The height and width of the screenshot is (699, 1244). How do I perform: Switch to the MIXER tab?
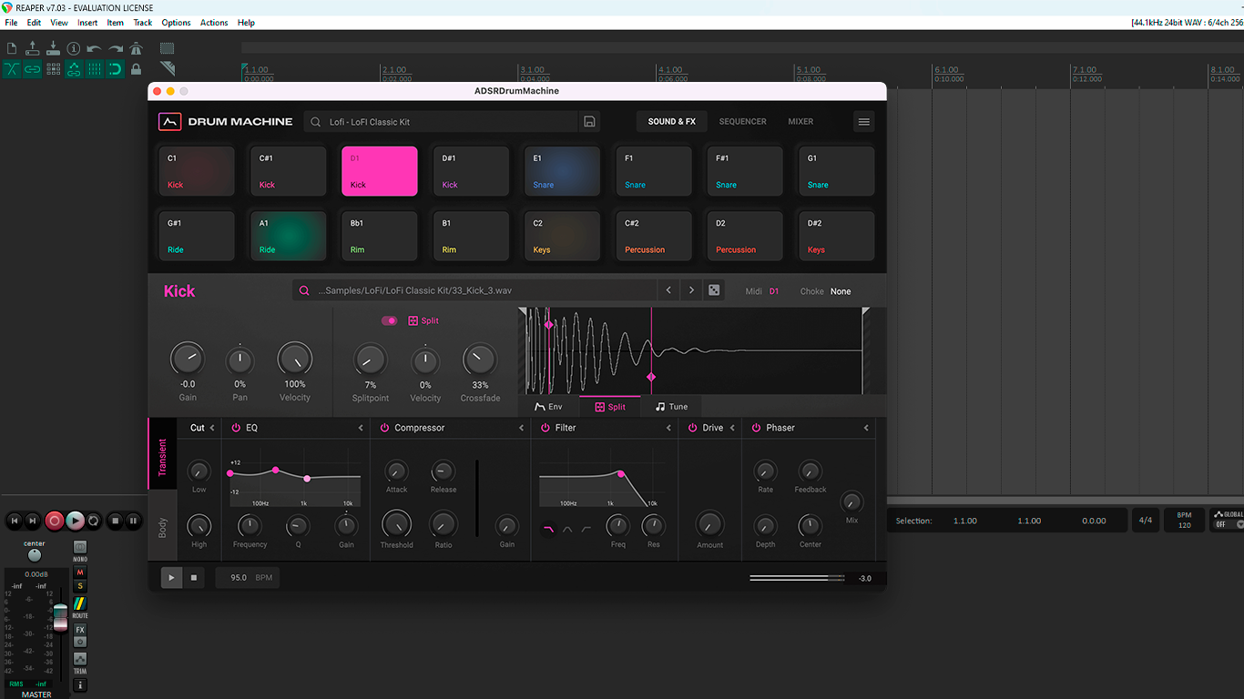[800, 122]
